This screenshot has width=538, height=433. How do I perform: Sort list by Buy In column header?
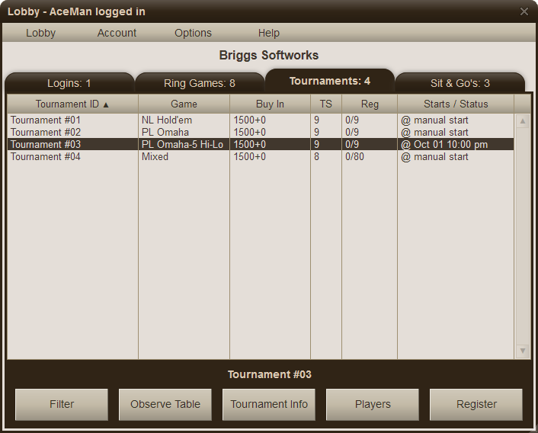pyautogui.click(x=270, y=104)
